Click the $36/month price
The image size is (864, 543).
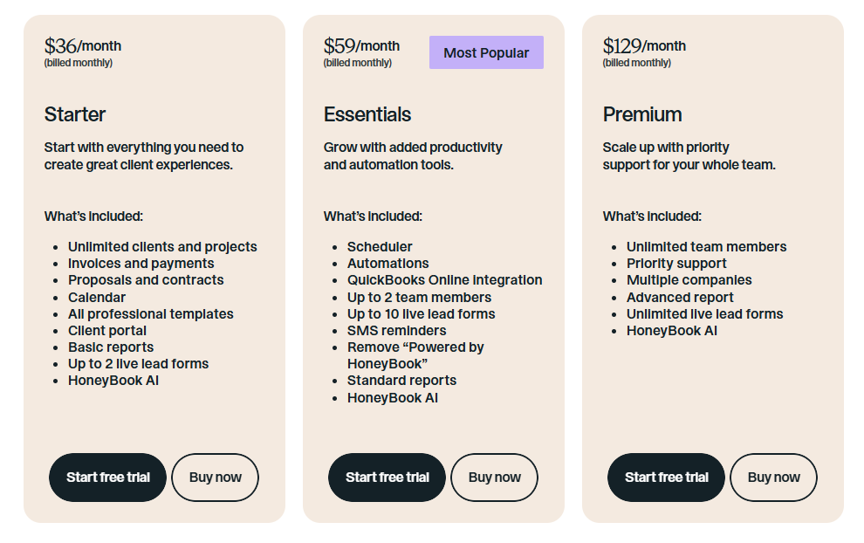83,45
